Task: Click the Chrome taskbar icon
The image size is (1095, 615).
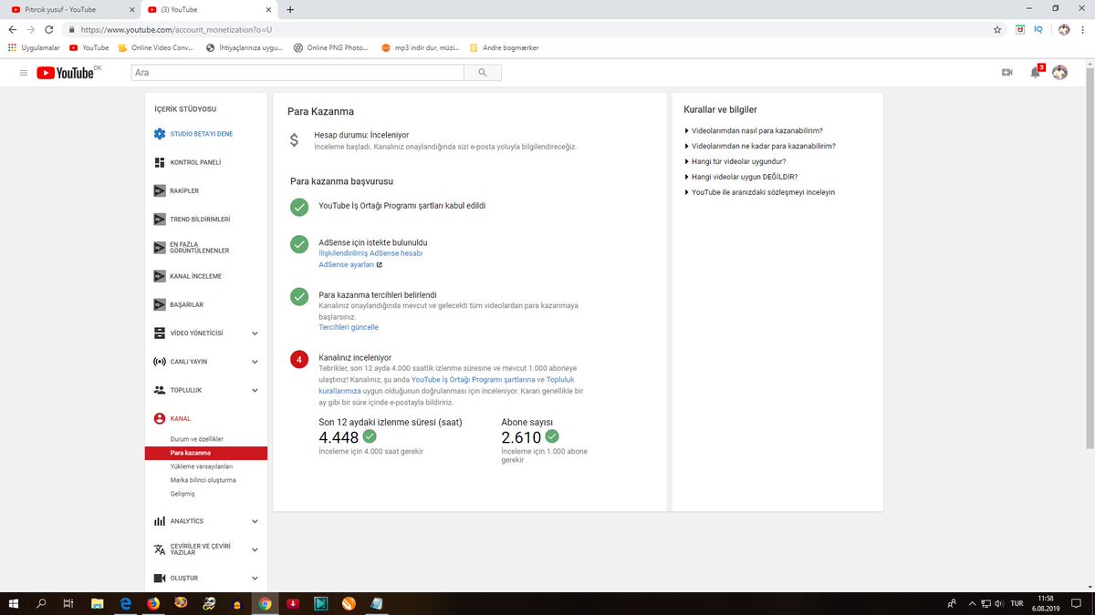Action: [265, 603]
